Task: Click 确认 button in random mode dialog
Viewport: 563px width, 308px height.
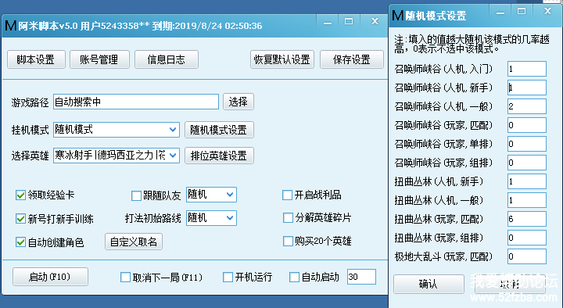Action: click(429, 284)
